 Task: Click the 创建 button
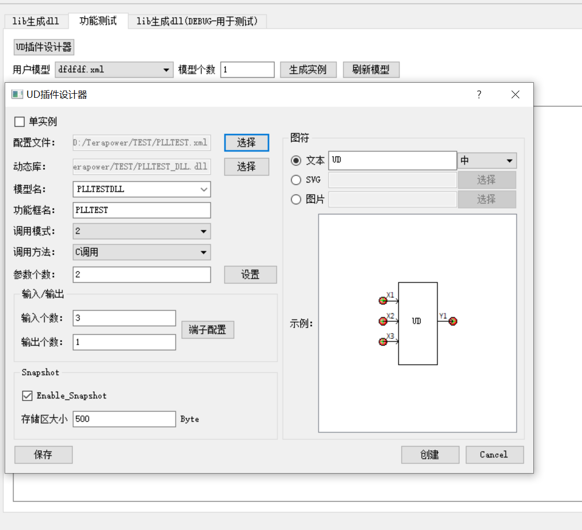pos(430,455)
